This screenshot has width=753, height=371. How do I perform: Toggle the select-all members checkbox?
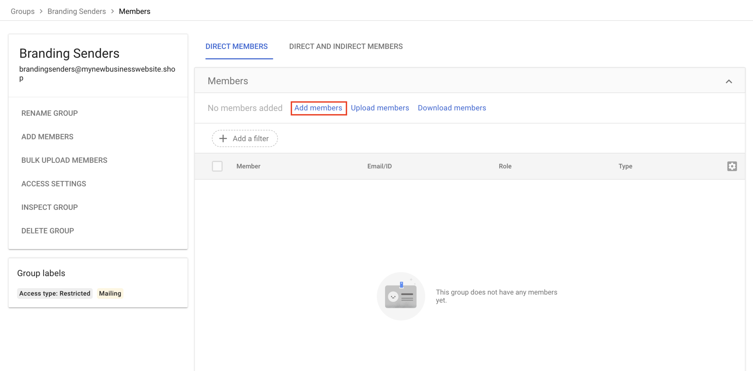coord(217,166)
